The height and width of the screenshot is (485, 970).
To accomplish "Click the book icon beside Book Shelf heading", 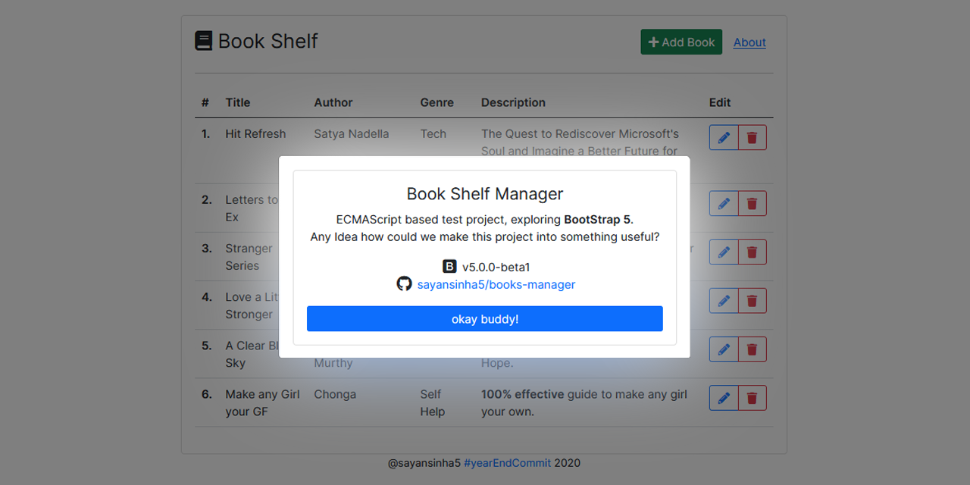I will 203,39.
